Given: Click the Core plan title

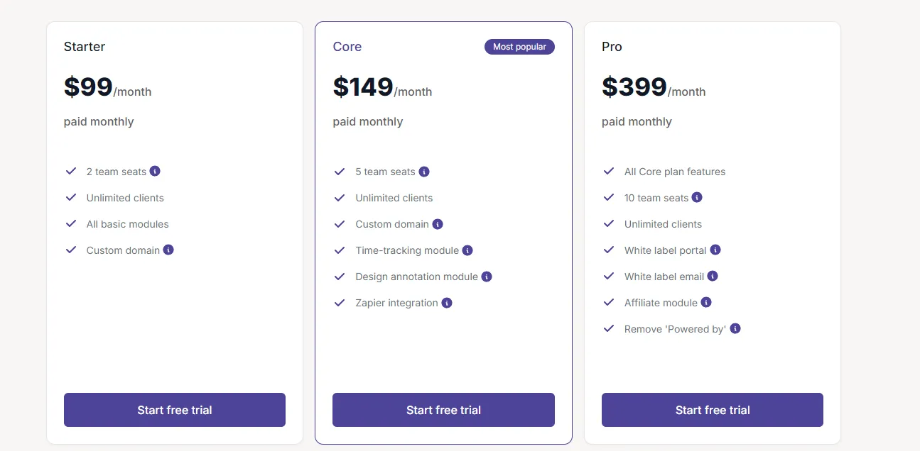Looking at the screenshot, I should pos(347,47).
